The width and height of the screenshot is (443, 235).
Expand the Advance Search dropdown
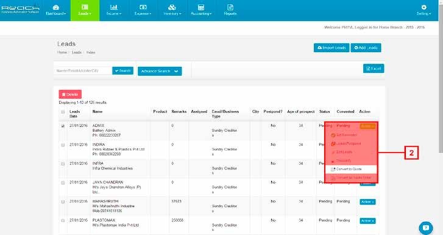[x=160, y=71]
